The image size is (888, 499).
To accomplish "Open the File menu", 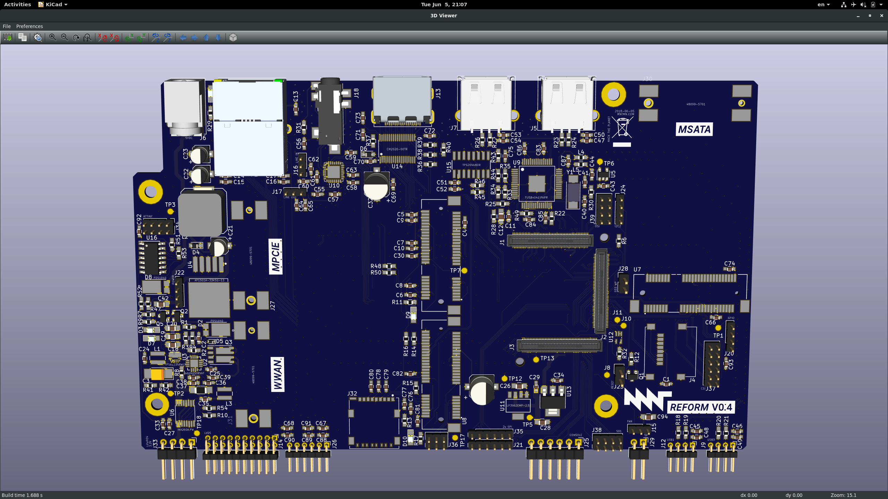I will click(x=7, y=26).
